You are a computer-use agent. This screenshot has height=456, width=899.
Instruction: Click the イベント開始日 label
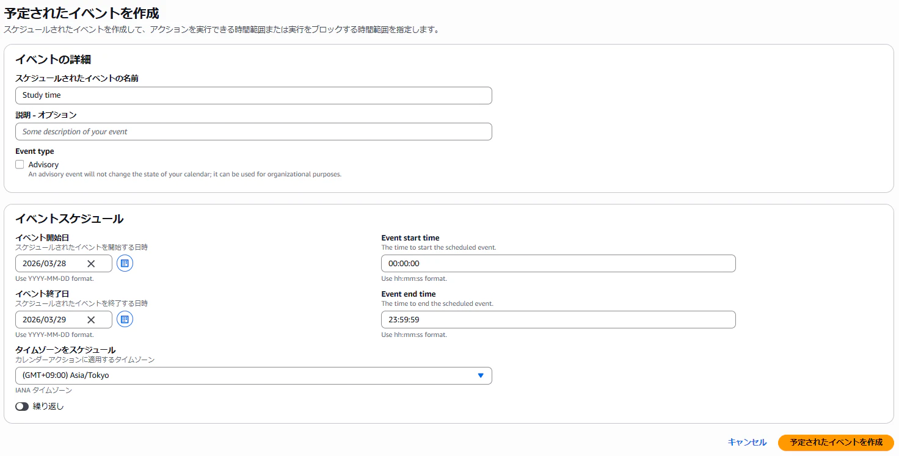coord(42,238)
